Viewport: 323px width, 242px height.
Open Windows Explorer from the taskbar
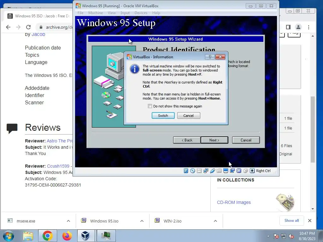click(x=28, y=236)
